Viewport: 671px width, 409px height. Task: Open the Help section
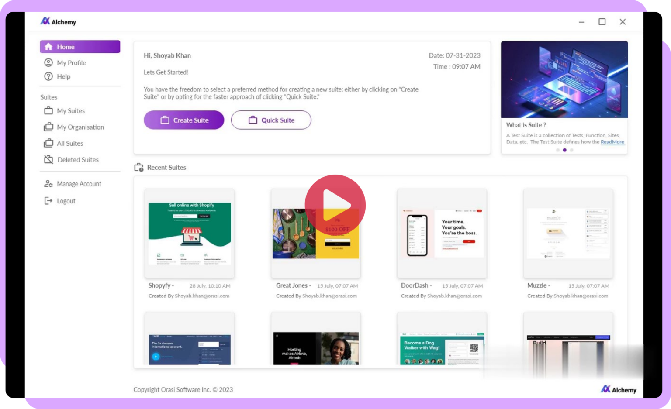tap(57, 76)
